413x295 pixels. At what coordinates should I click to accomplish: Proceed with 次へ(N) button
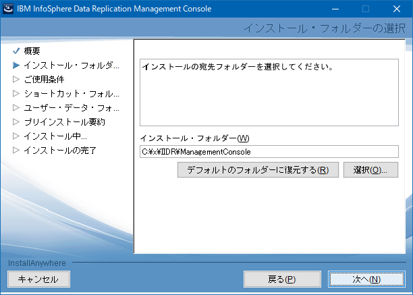coord(366,279)
